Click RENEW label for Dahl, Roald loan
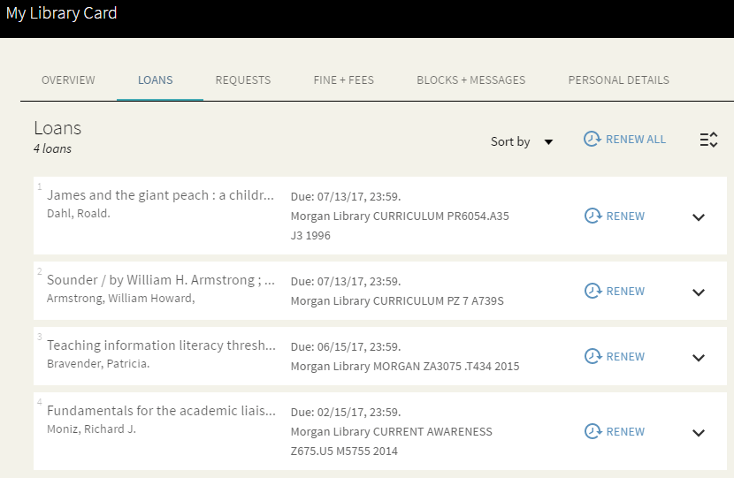734x478 pixels. (x=625, y=216)
